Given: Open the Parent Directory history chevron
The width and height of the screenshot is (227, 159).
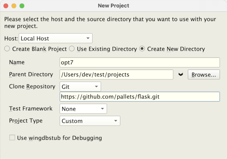Looking at the screenshot, I should [x=180, y=75].
